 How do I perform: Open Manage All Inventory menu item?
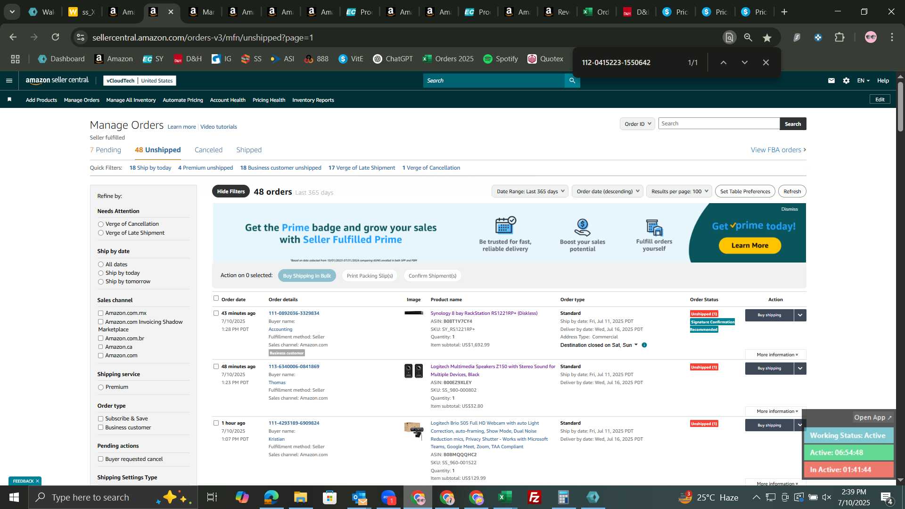[131, 100]
